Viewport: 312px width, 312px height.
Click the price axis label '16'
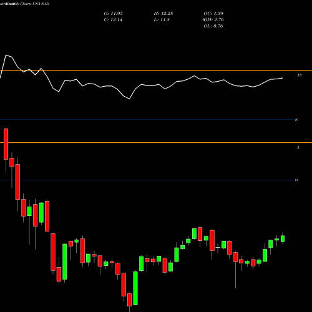pyautogui.click(x=296, y=120)
